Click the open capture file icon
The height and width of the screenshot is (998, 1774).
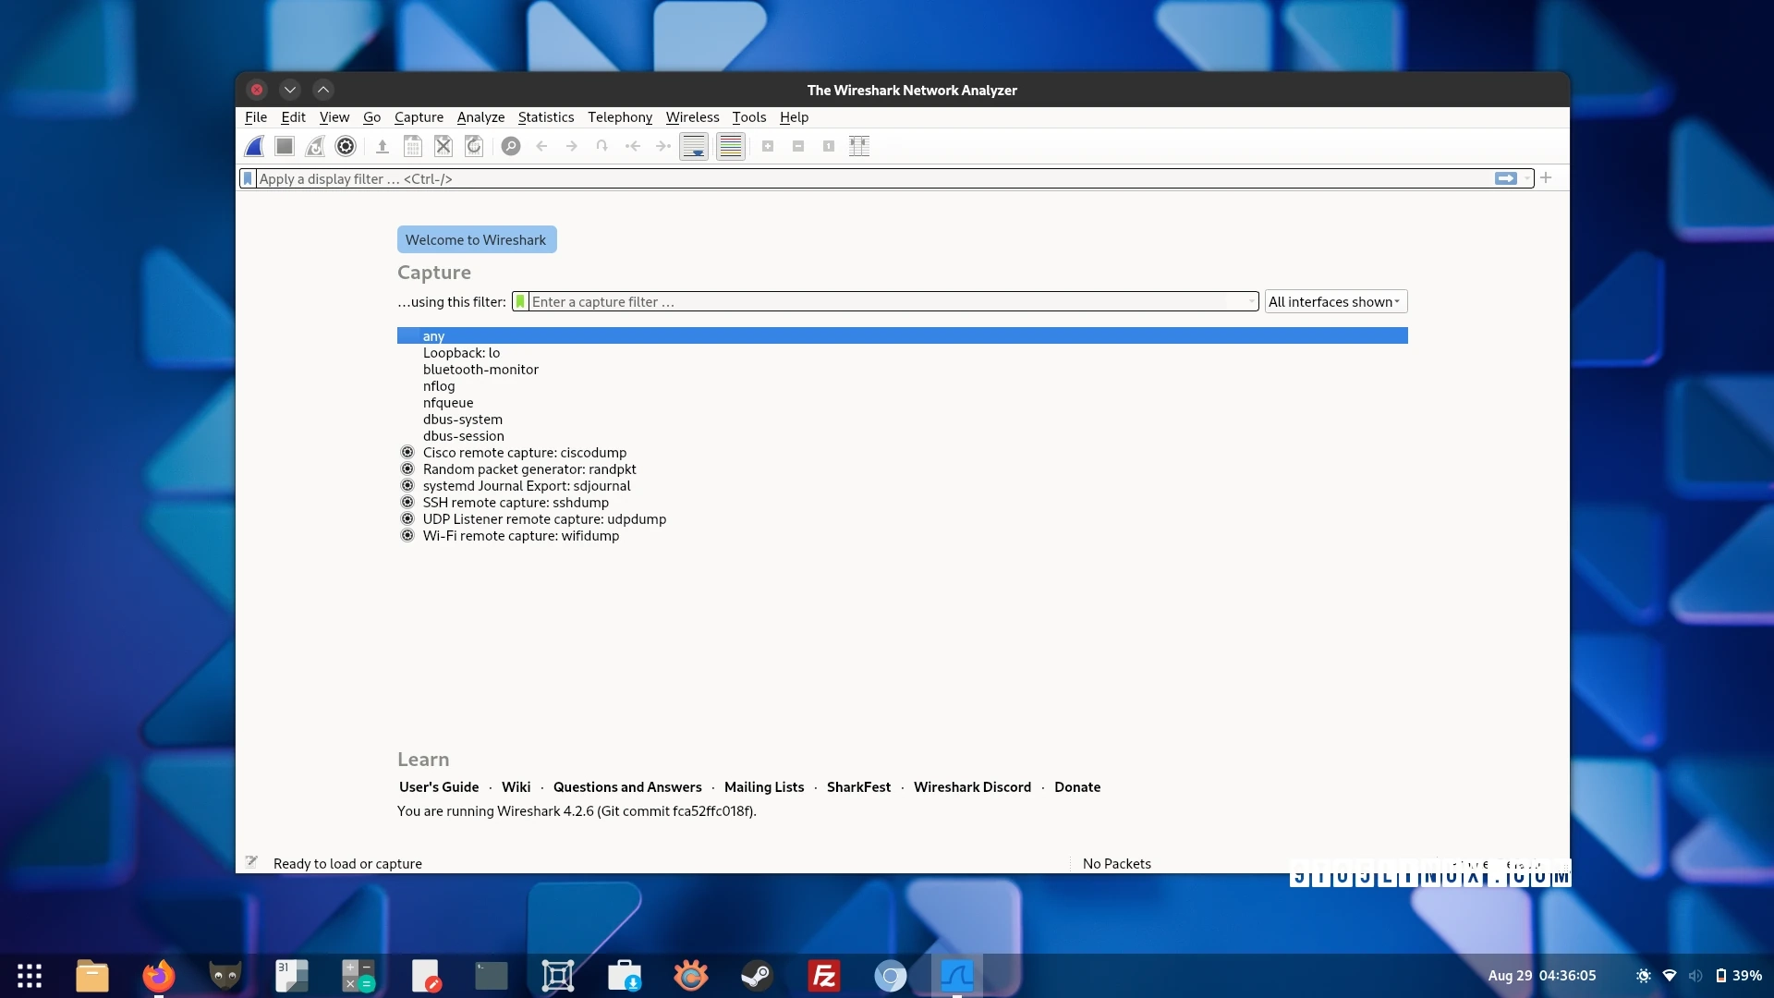click(382, 145)
